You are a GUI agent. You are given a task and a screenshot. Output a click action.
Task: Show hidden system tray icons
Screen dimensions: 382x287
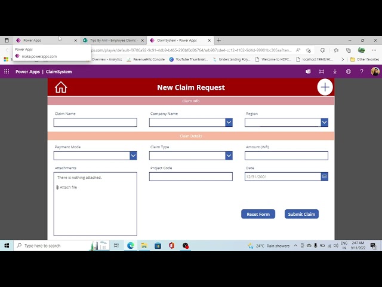coord(295,246)
